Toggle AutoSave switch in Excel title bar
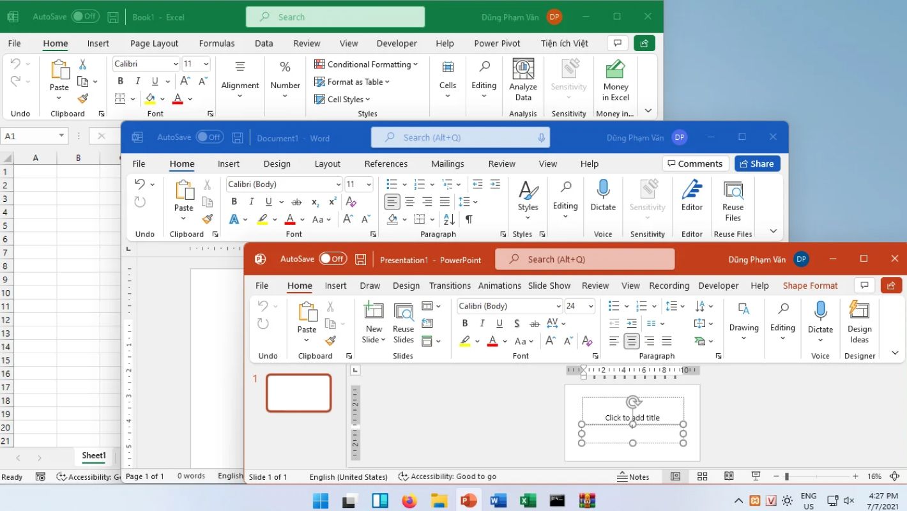The height and width of the screenshot is (511, 907). coord(85,17)
